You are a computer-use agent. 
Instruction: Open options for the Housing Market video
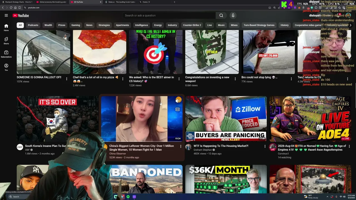[x=265, y=146]
